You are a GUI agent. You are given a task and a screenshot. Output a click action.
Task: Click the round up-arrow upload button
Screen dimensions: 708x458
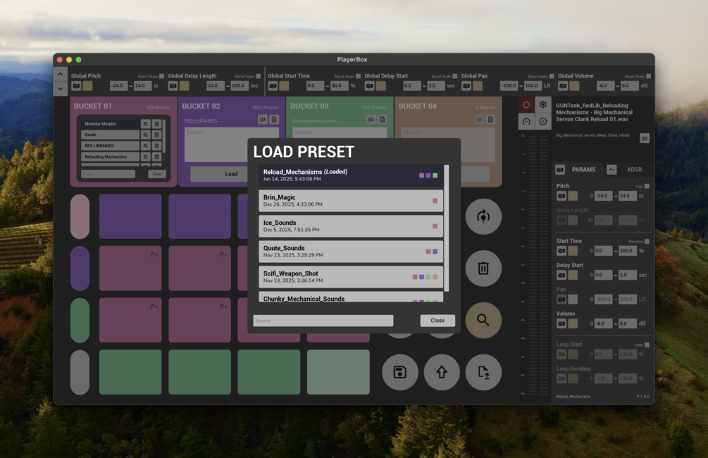pyautogui.click(x=442, y=372)
